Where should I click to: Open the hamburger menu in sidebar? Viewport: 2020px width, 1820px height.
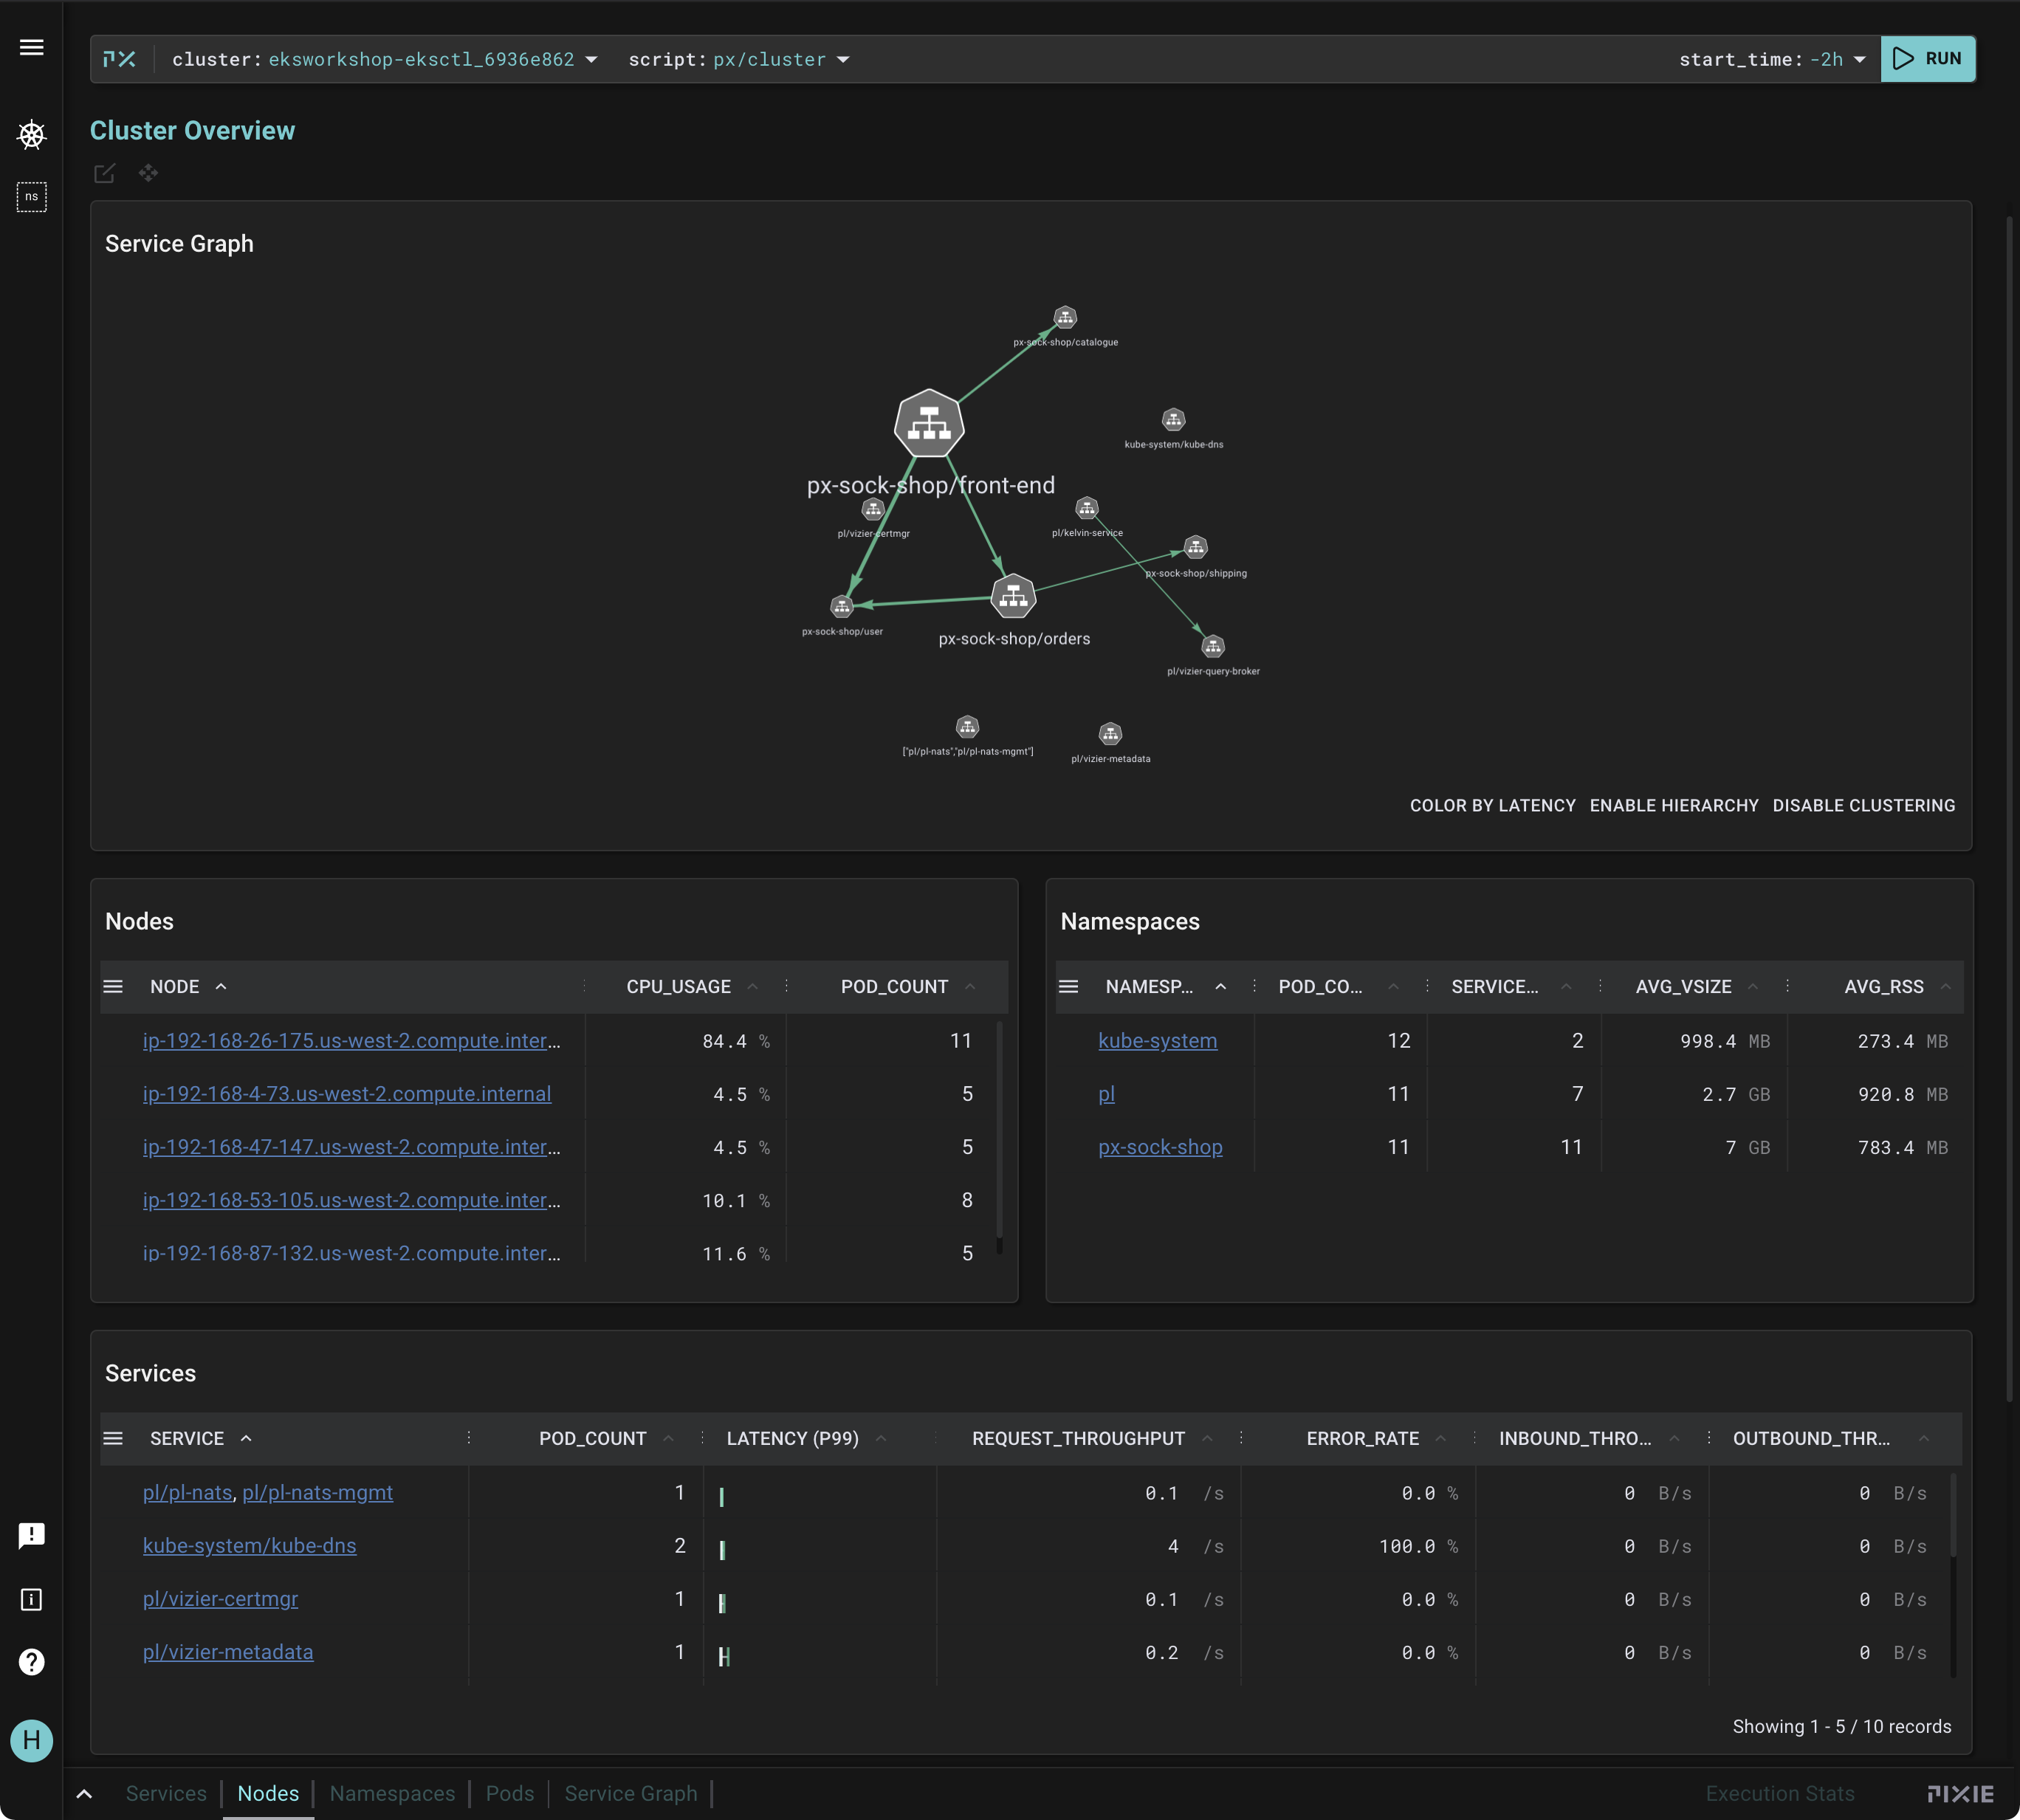(x=32, y=47)
